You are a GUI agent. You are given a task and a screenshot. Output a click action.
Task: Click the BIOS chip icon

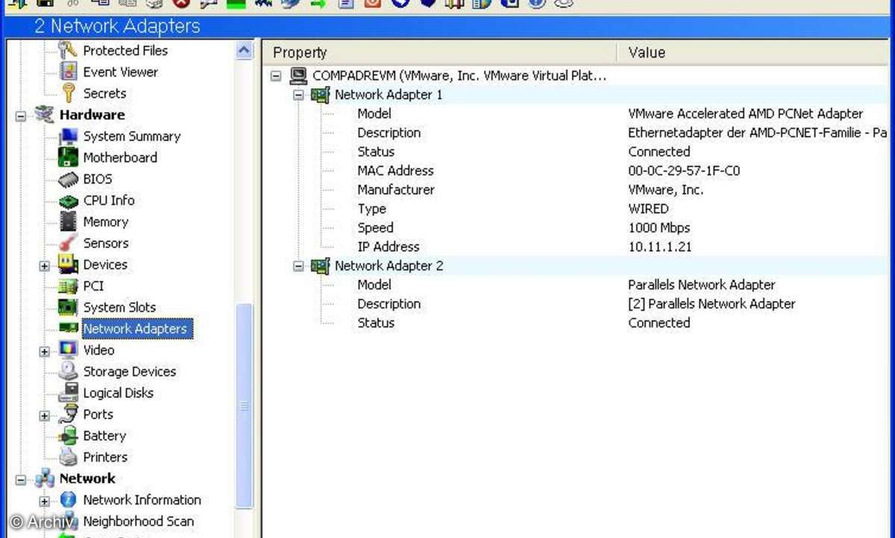(68, 179)
